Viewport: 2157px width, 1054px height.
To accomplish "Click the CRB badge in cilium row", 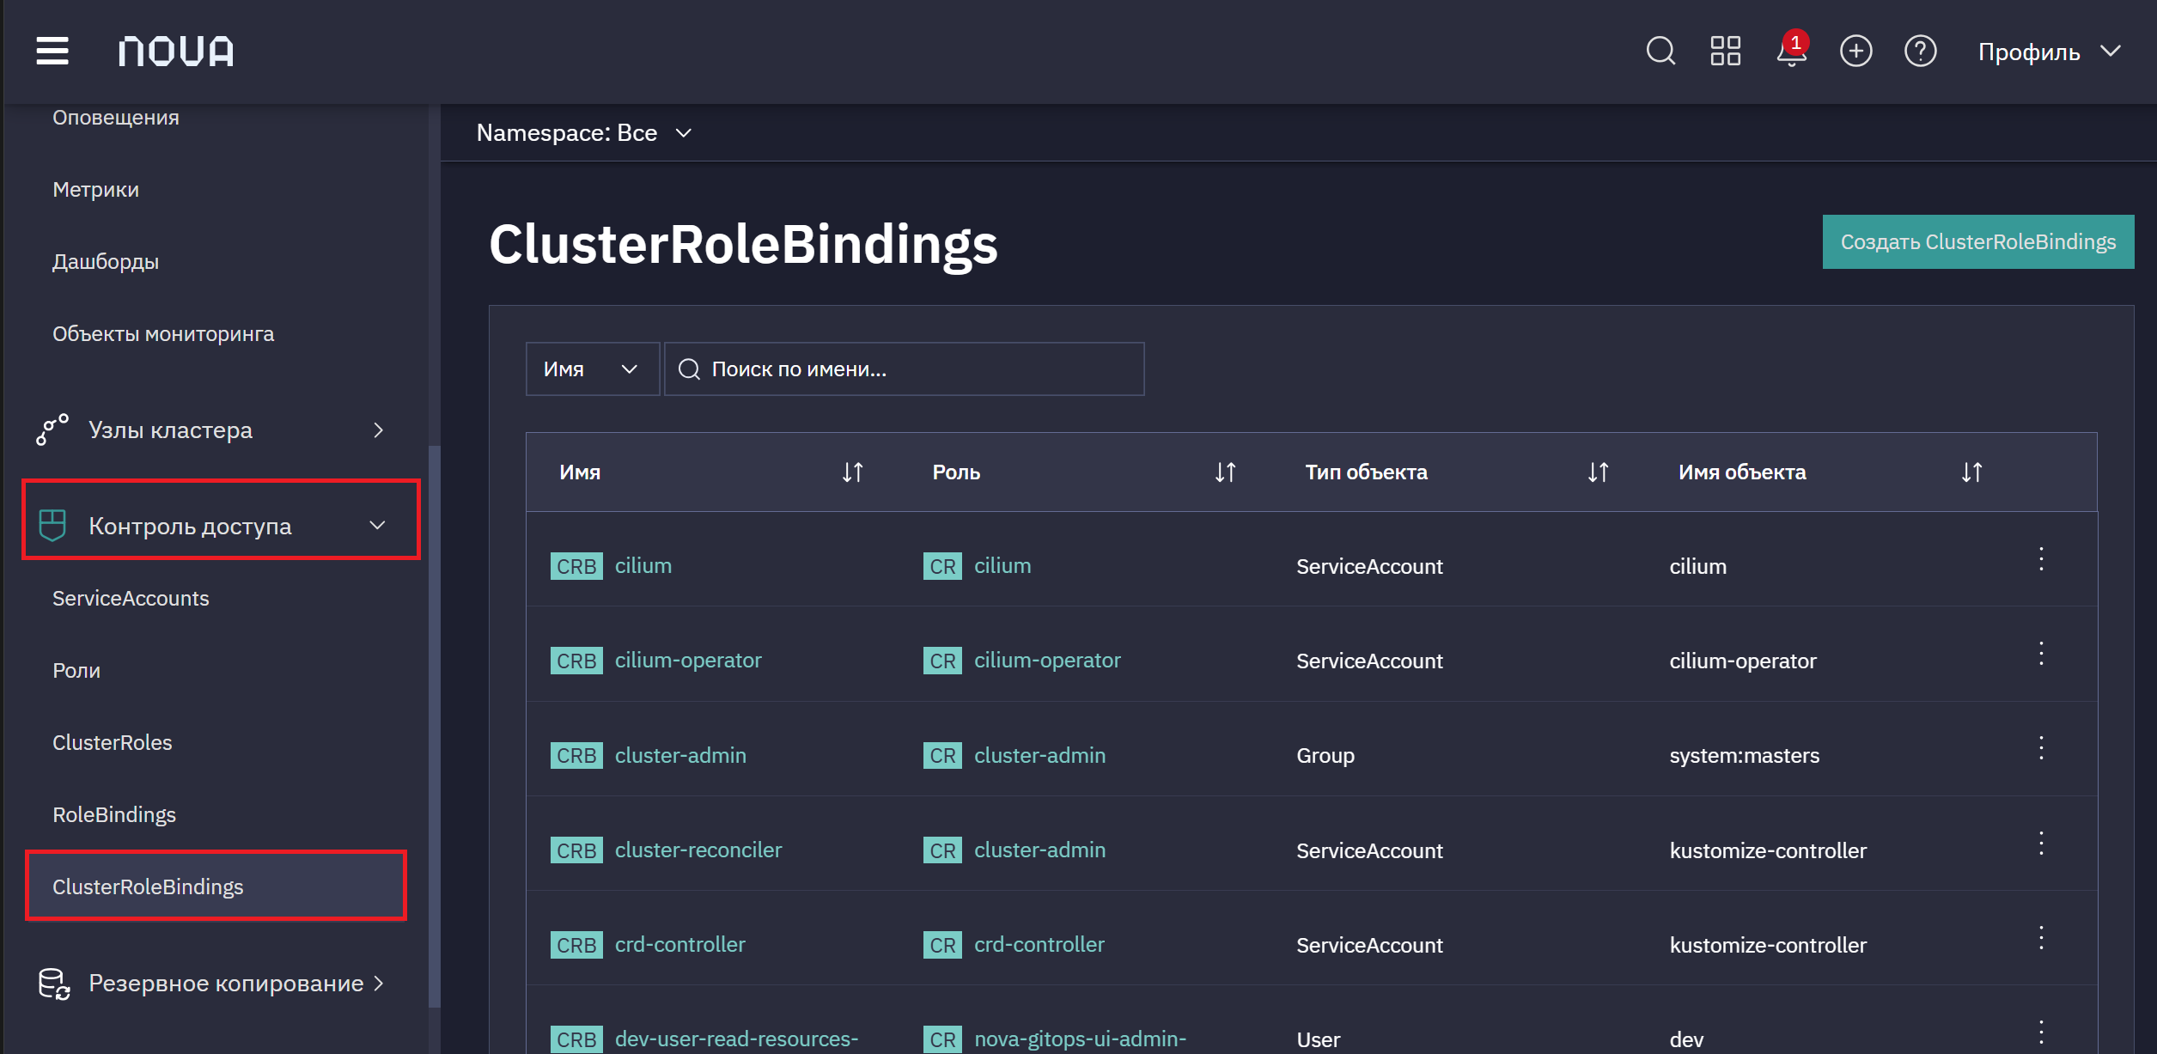I will coord(576,566).
